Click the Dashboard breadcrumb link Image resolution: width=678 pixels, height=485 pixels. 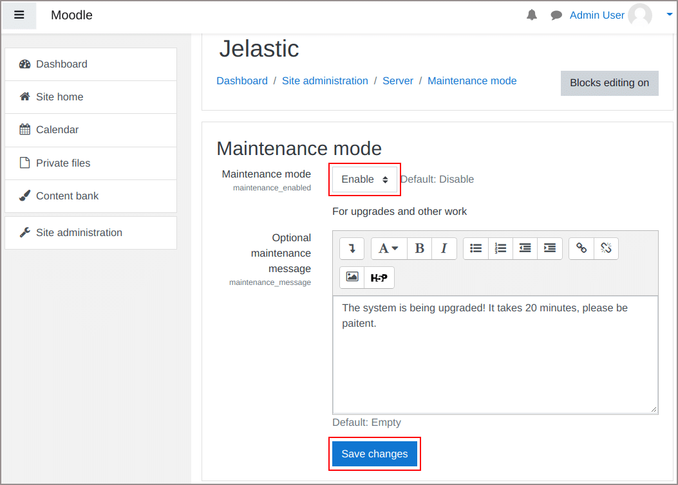(242, 81)
